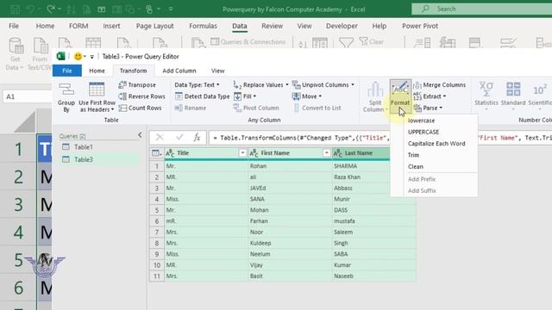Select the cell containing Kuldeep
The image size is (552, 310).
pos(290,243)
